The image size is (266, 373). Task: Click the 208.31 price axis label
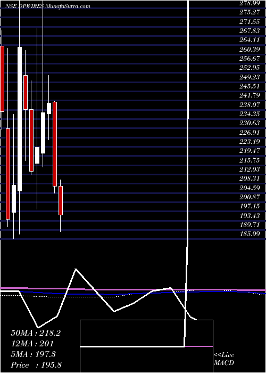(249, 178)
